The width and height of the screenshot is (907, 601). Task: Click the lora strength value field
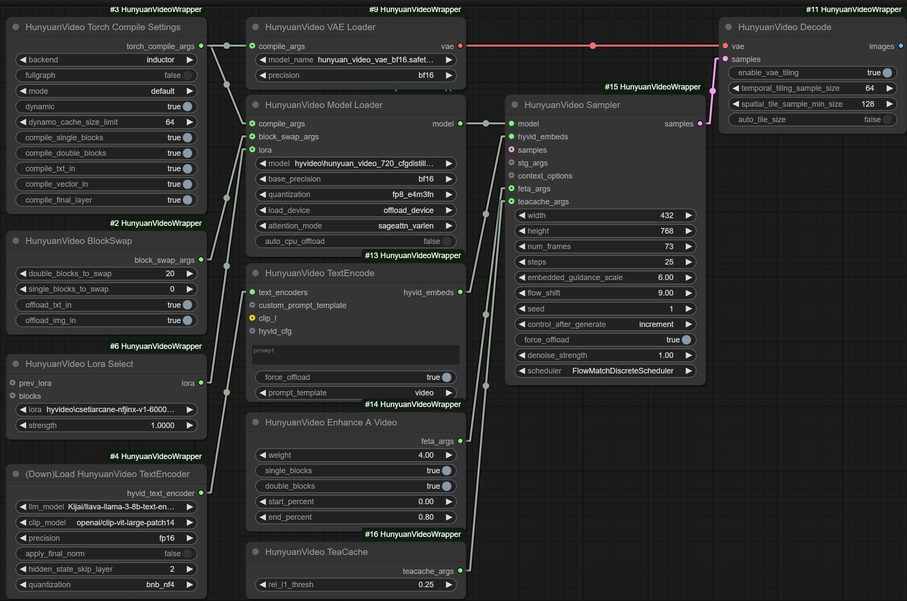click(x=106, y=425)
